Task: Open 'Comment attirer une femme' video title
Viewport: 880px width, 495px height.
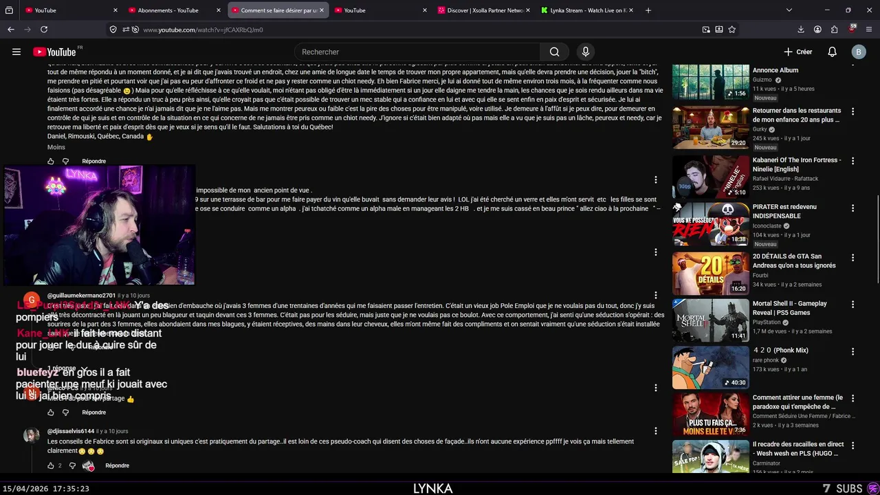Action: (797, 402)
